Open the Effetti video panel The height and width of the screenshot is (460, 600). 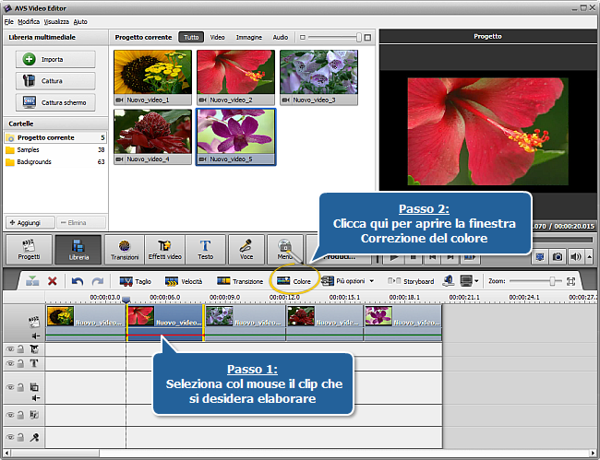point(164,250)
